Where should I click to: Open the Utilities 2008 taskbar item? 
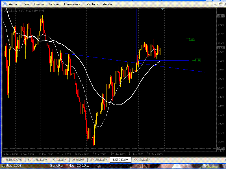[x=11, y=166]
